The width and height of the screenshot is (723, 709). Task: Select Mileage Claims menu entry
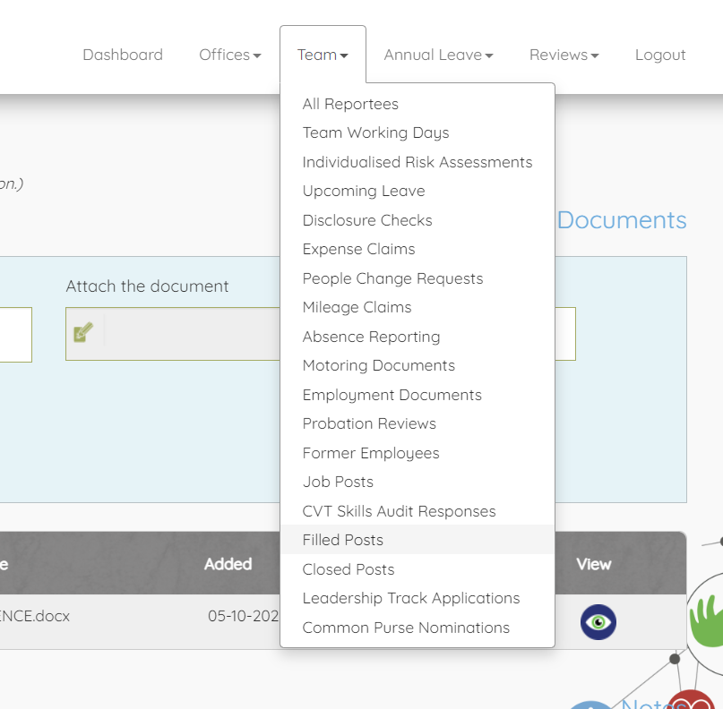click(357, 307)
